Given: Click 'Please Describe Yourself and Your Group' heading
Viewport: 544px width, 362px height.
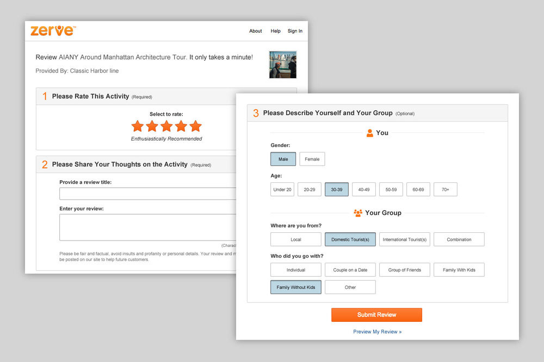Looking at the screenshot, I should click(x=328, y=113).
